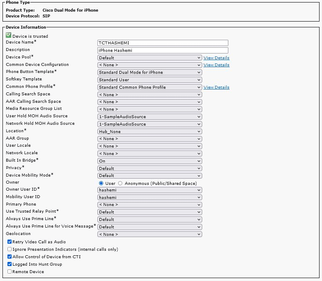Disable Allow Control of Device from CTI
Image resolution: width=322 pixels, height=281 pixels.
[x=10, y=257]
